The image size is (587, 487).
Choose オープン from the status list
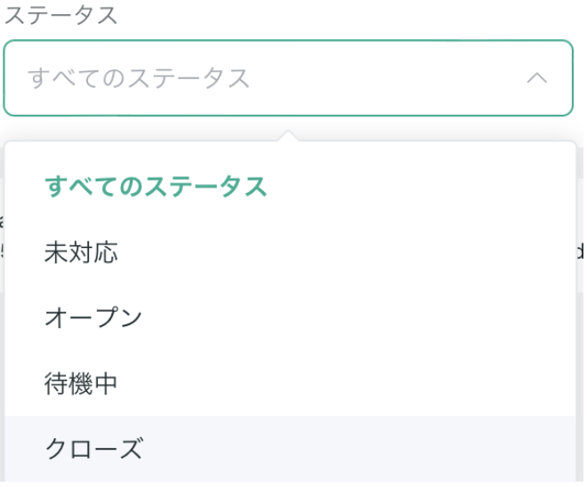point(93,318)
